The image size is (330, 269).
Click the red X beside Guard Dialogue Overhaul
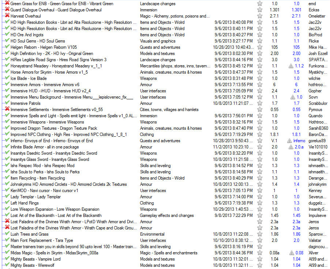pos(7,9)
